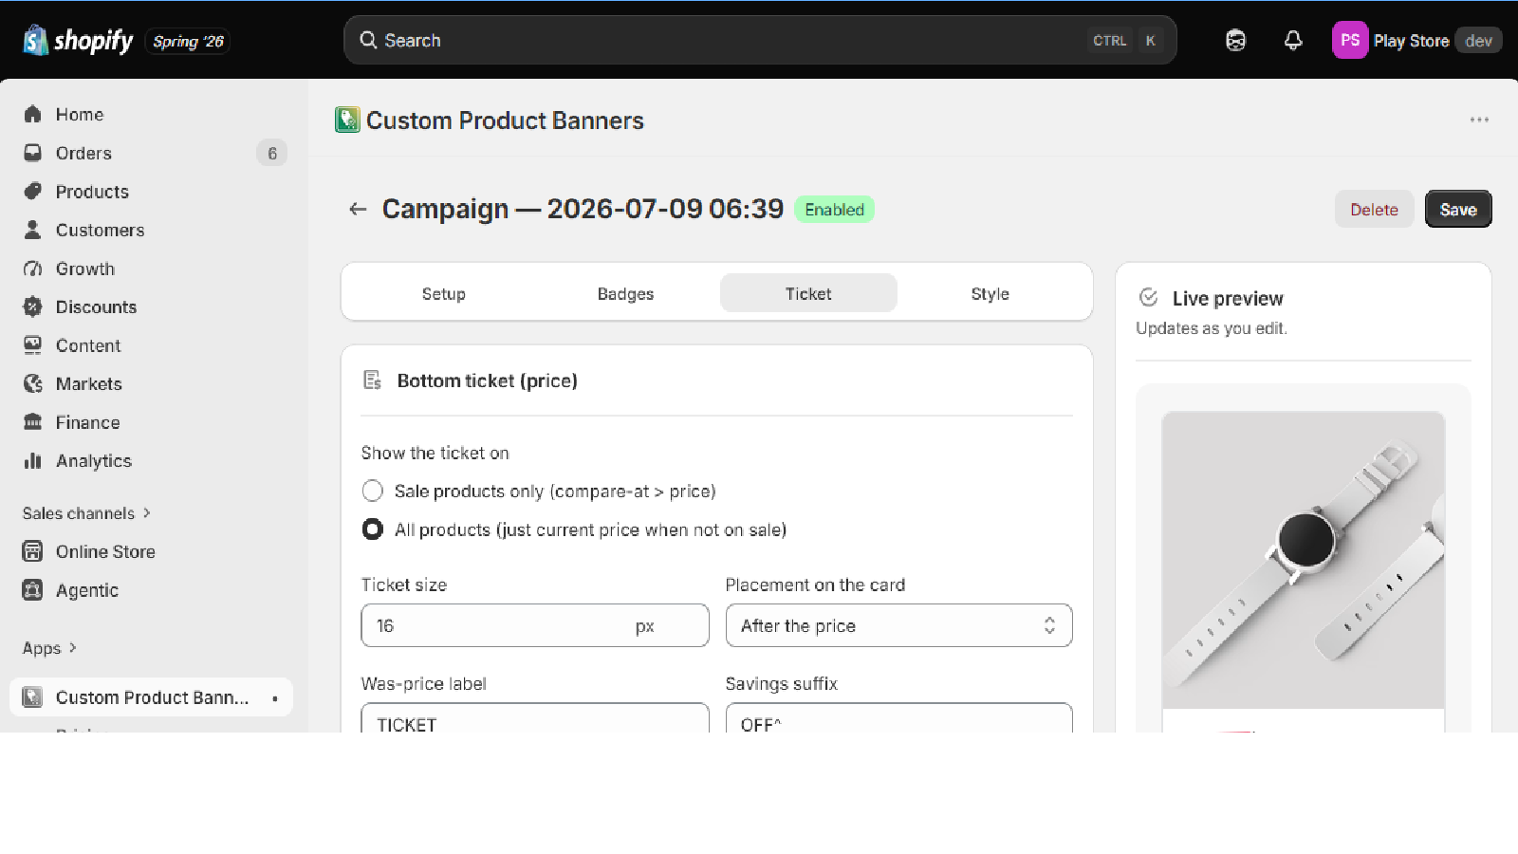This screenshot has height=854, width=1518.
Task: Click the Custom Product Banners sidebar icon
Action: click(x=32, y=697)
